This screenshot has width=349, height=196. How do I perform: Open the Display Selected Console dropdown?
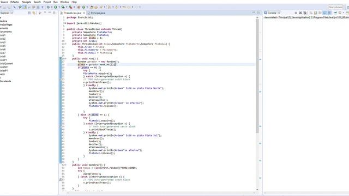click(344, 13)
